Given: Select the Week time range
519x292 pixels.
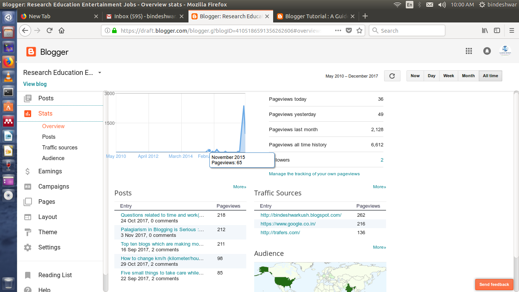Looking at the screenshot, I should coord(449,76).
